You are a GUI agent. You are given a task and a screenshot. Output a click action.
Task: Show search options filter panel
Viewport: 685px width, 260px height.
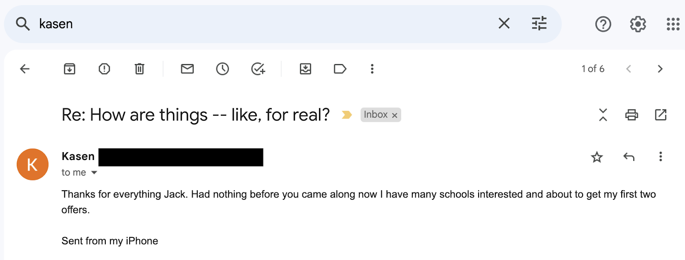tap(539, 24)
